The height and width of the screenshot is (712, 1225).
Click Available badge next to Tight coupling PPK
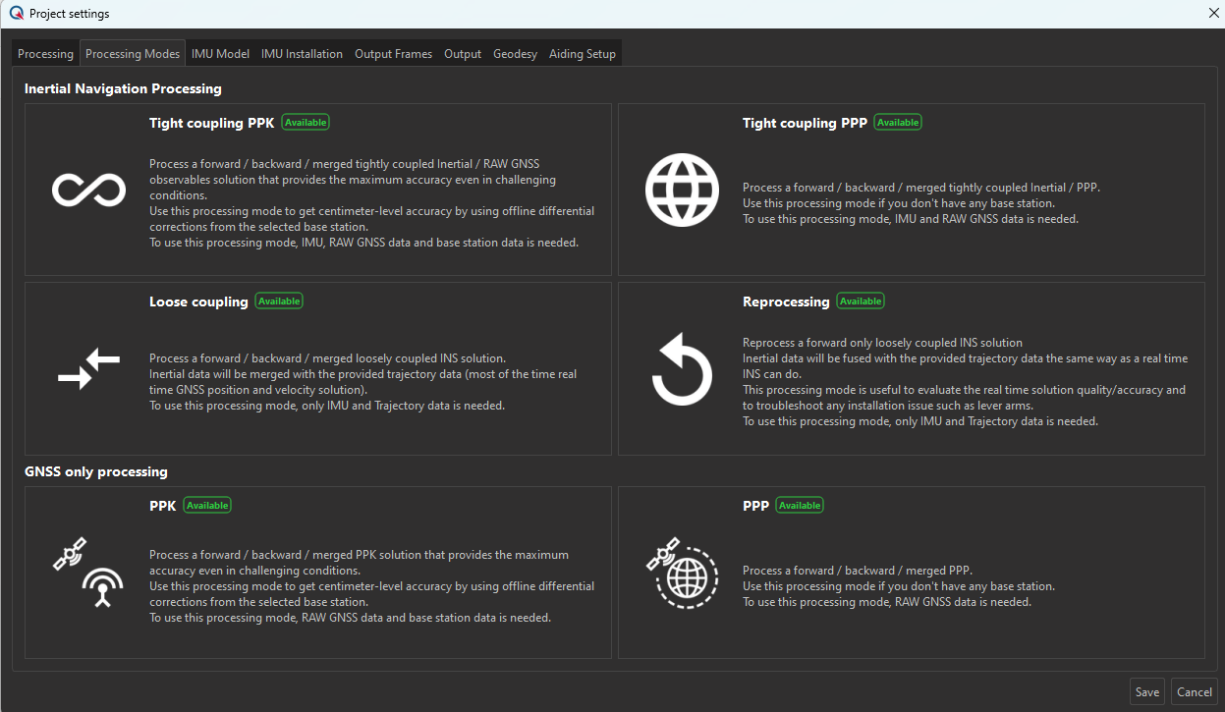[306, 123]
